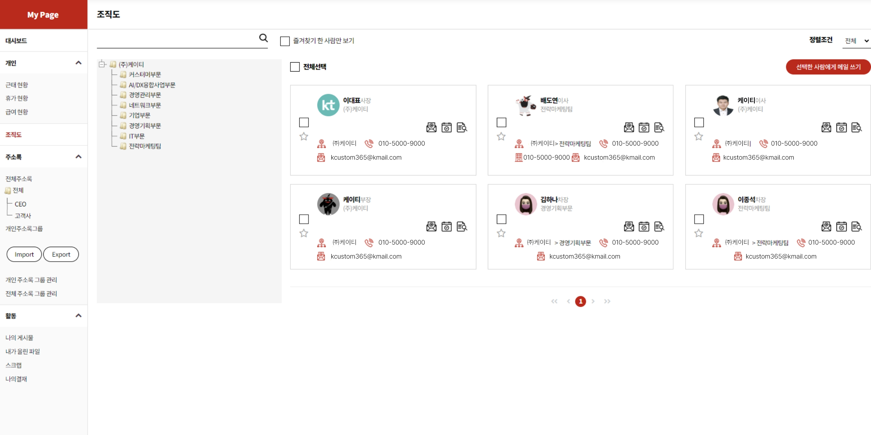Open calendar icon on 김하나 card

(x=644, y=226)
